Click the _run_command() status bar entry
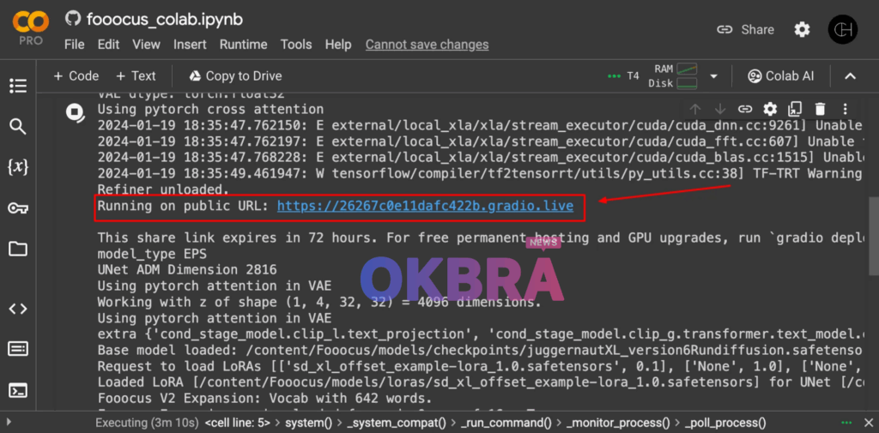This screenshot has height=433, width=879. click(x=506, y=423)
